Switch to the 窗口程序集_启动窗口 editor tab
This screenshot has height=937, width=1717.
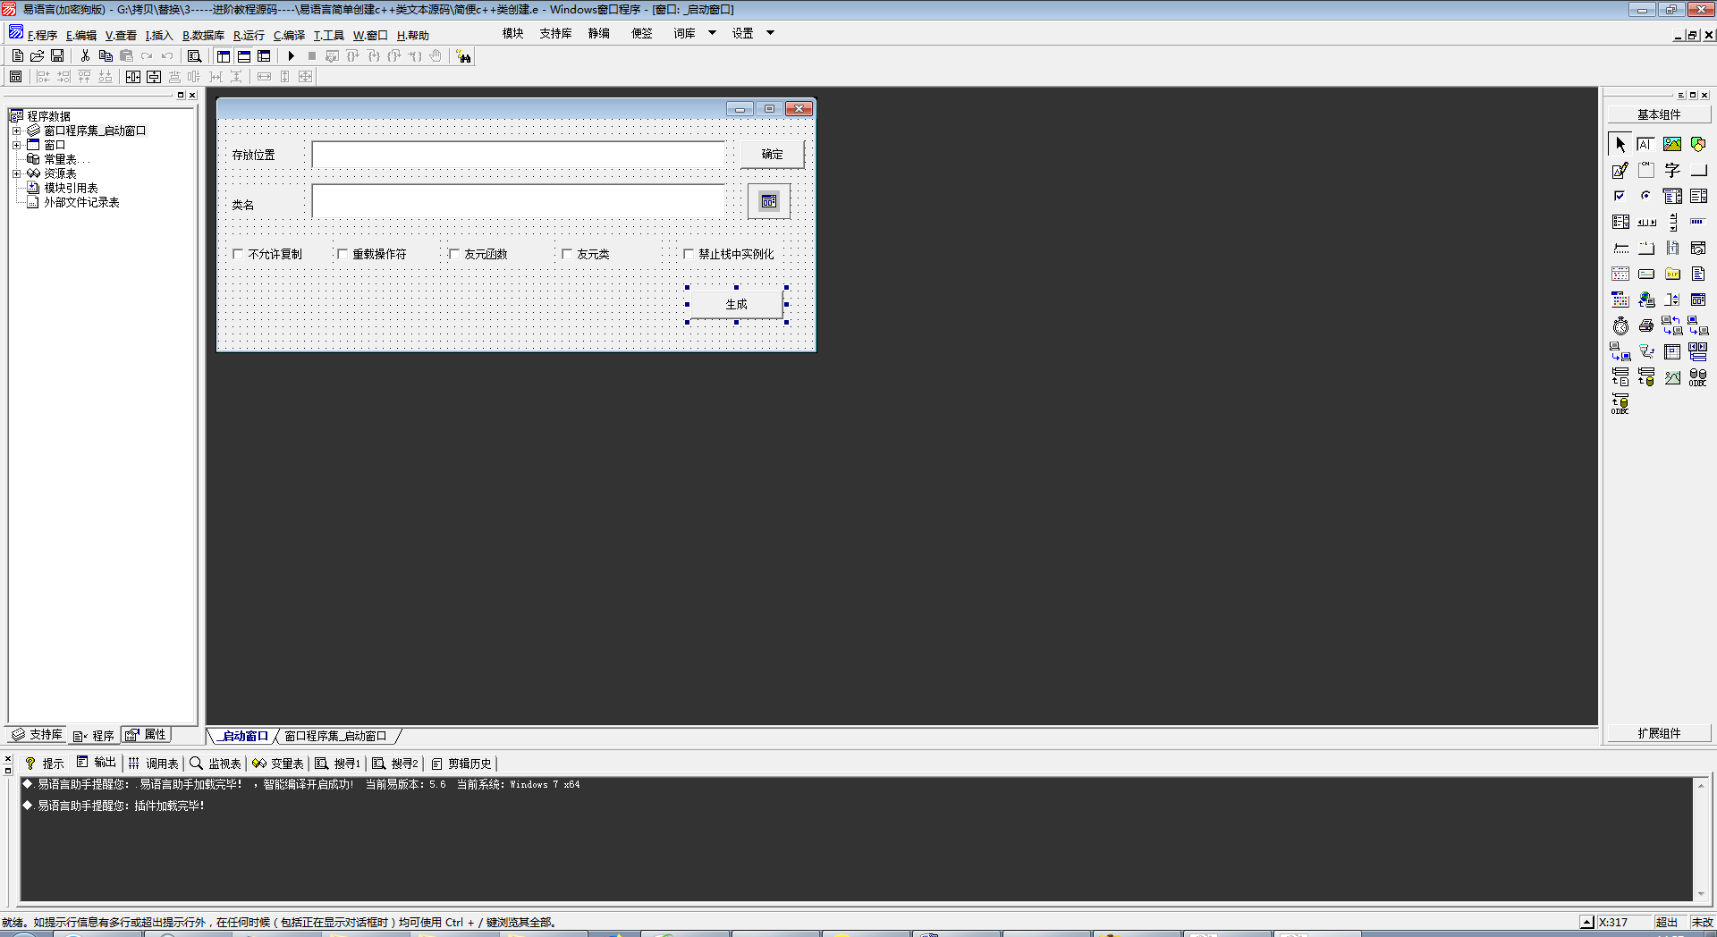[335, 737]
